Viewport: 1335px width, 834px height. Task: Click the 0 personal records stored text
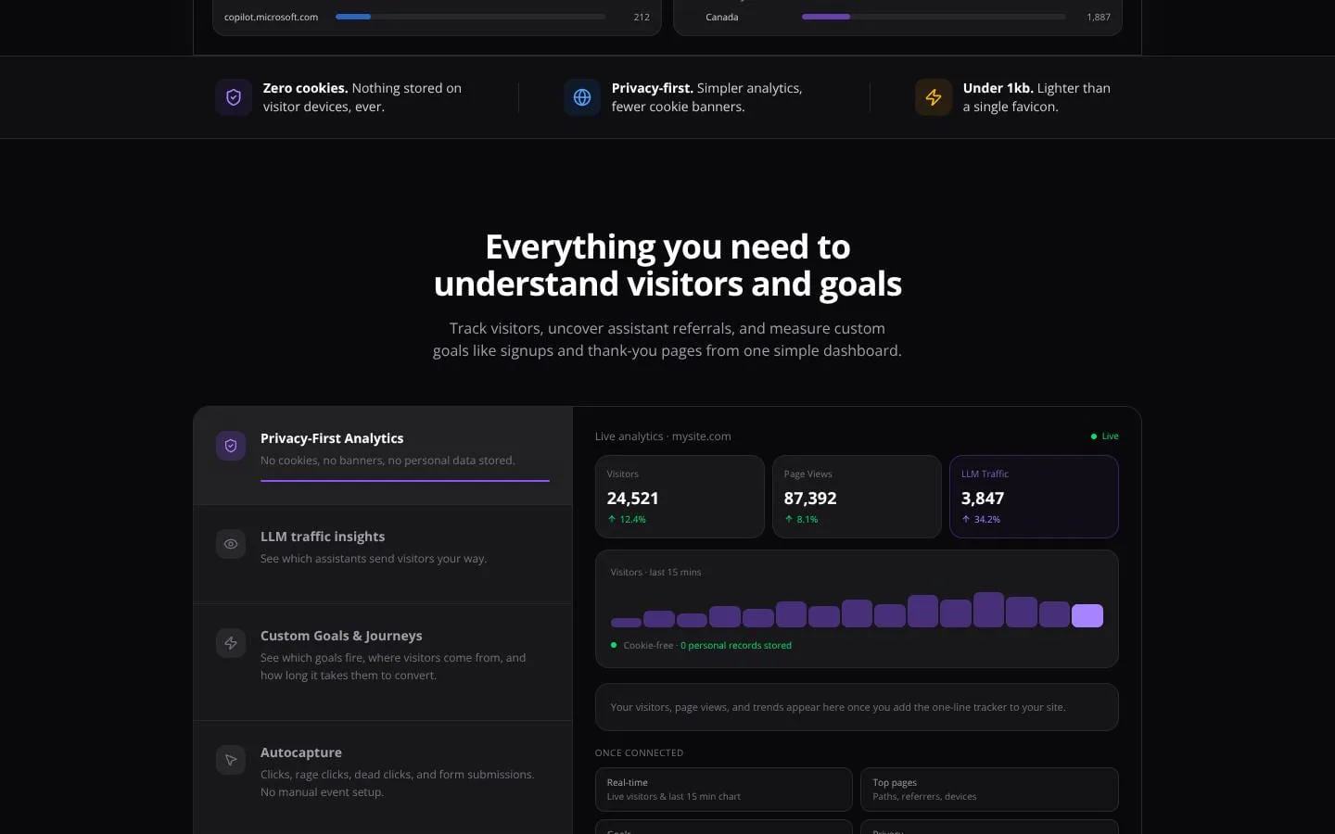click(x=736, y=646)
